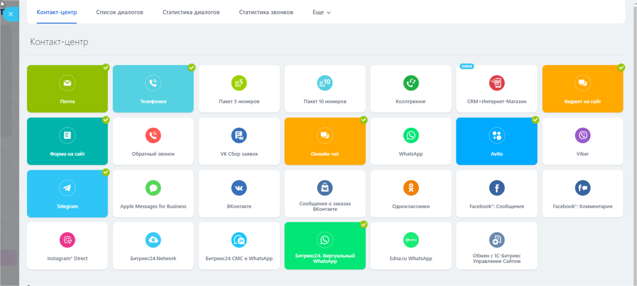Viewport: 637px width, 286px height.
Task: Switch to the Статистика диалогов tab
Action: [x=191, y=12]
